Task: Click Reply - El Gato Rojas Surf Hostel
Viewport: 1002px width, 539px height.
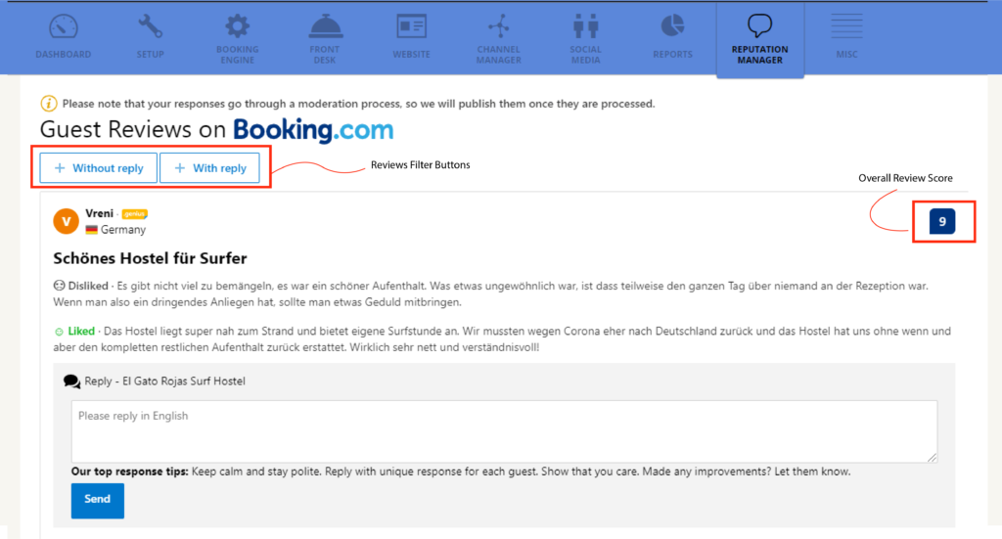Action: click(164, 382)
